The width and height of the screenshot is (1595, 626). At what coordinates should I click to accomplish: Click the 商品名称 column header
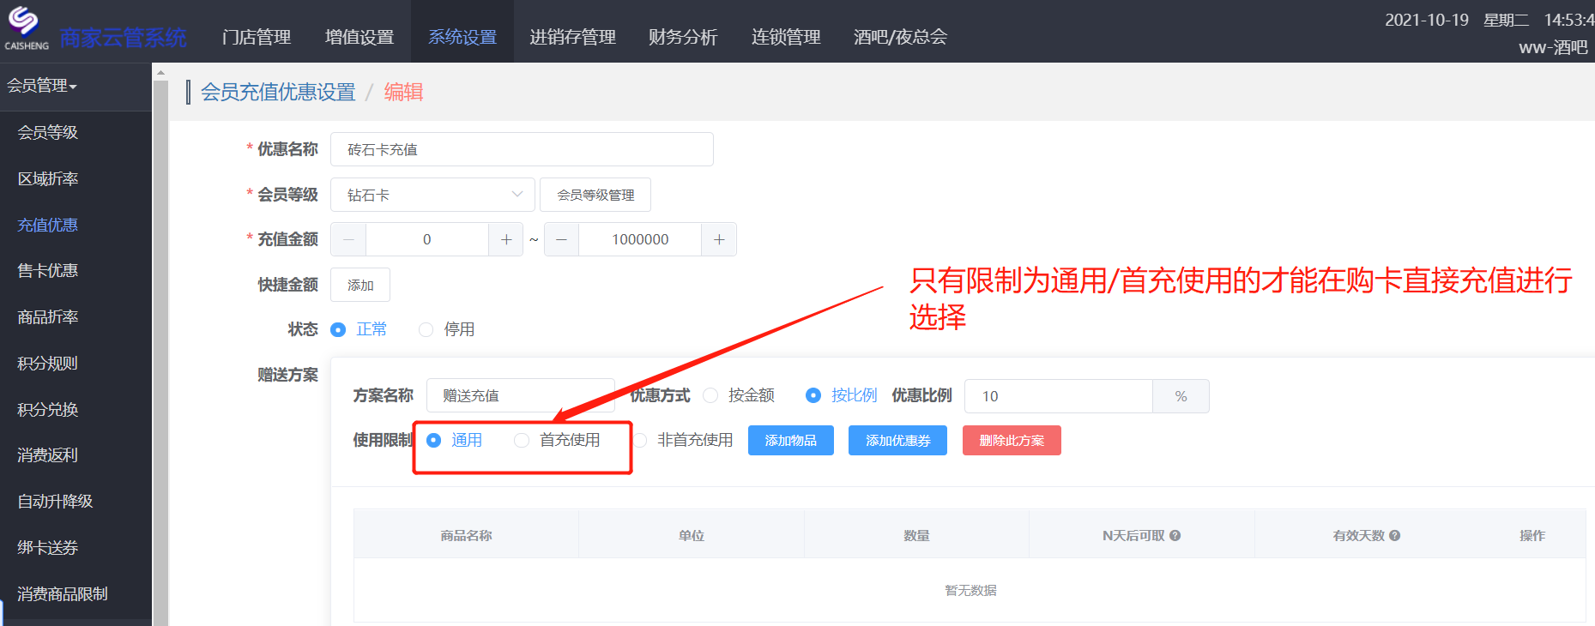pyautogui.click(x=467, y=535)
